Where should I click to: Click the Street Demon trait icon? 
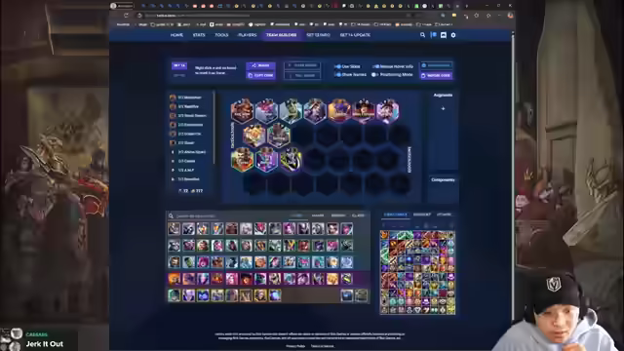click(x=173, y=115)
